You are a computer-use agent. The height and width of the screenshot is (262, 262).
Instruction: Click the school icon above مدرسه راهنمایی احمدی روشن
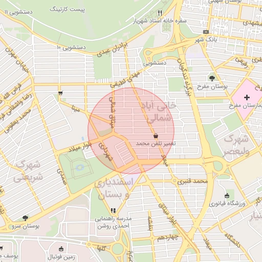[113, 210]
